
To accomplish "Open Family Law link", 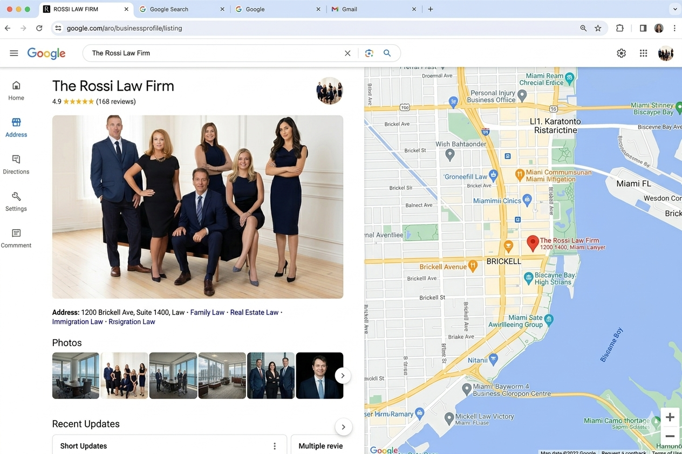I will pyautogui.click(x=207, y=312).
